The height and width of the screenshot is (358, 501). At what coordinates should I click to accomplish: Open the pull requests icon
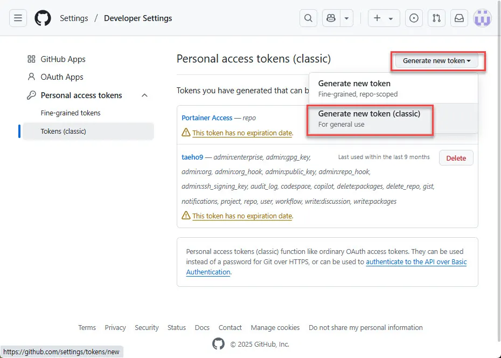pyautogui.click(x=436, y=18)
